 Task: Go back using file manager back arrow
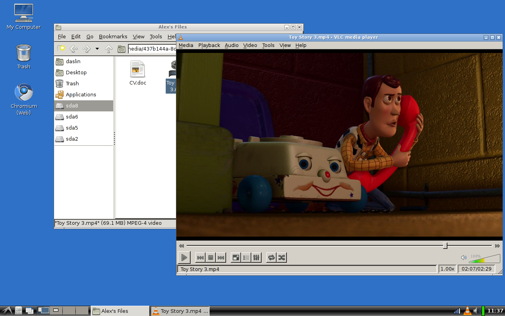pyautogui.click(x=73, y=49)
